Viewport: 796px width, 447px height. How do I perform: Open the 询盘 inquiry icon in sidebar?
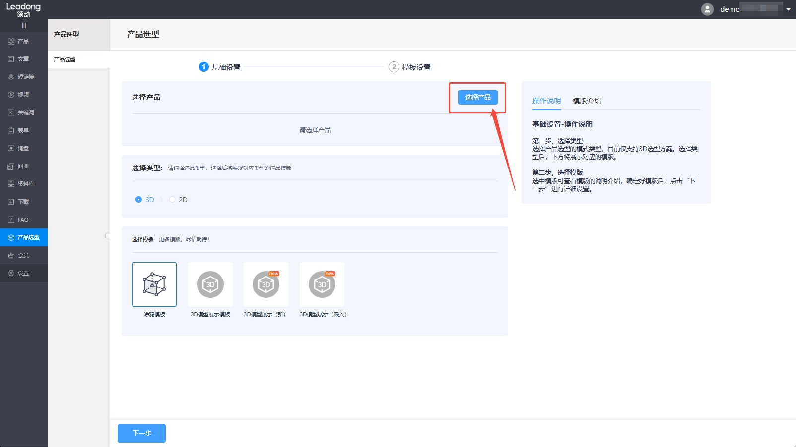pos(11,148)
